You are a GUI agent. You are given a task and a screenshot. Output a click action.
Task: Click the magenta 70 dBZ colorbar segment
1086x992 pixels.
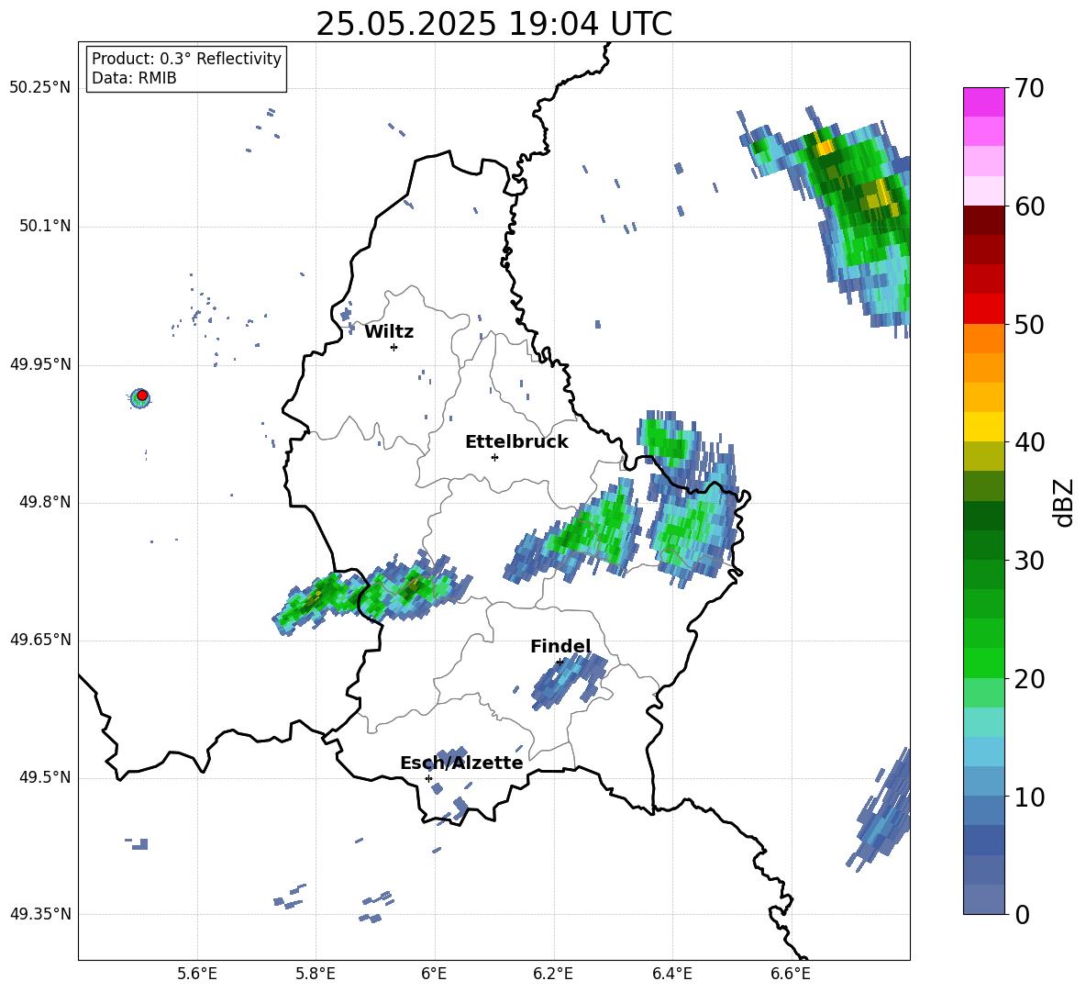983,102
